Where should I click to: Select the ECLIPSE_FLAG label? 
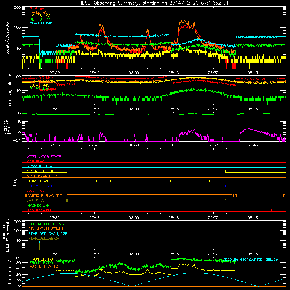click(x=40, y=186)
